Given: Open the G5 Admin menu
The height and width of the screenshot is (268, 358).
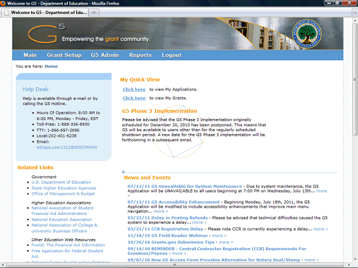Looking at the screenshot, I should coord(105,55).
